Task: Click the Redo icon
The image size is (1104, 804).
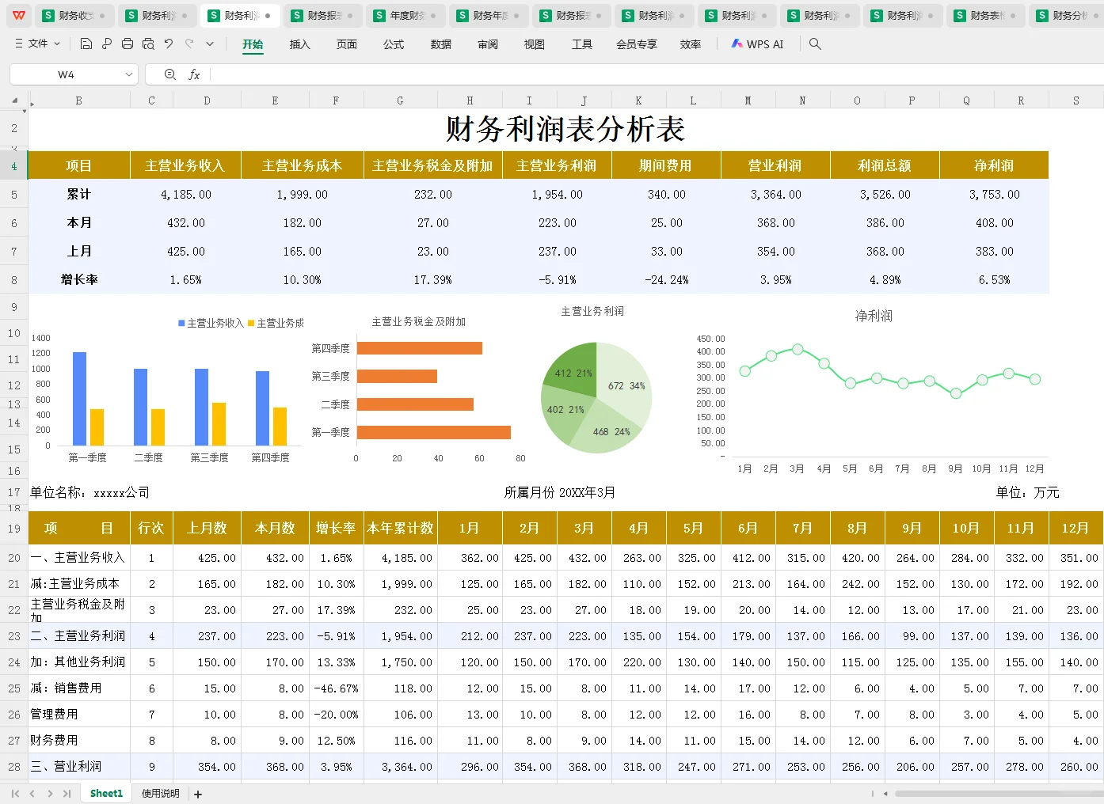Action: click(x=188, y=44)
